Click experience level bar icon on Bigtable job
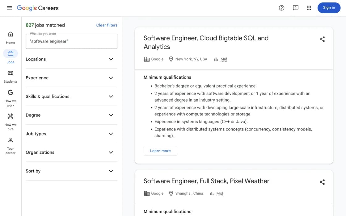The width and height of the screenshot is (346, 216). (216, 59)
